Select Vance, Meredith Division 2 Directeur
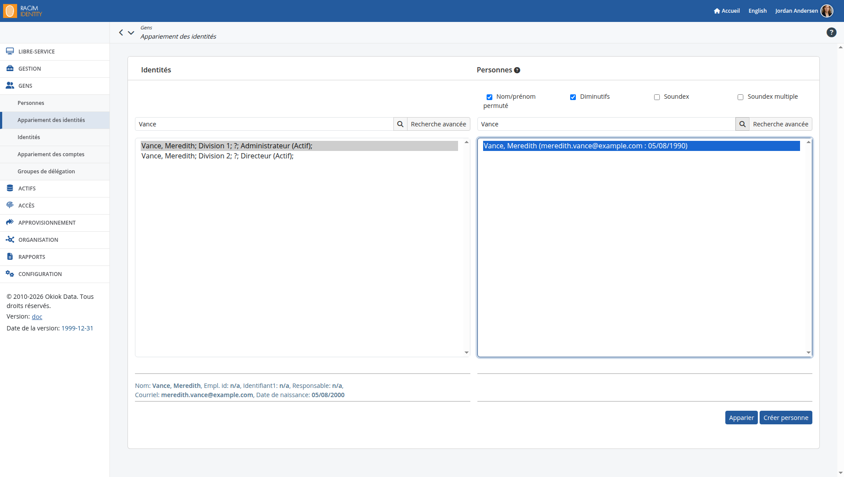844x477 pixels. tap(299, 156)
